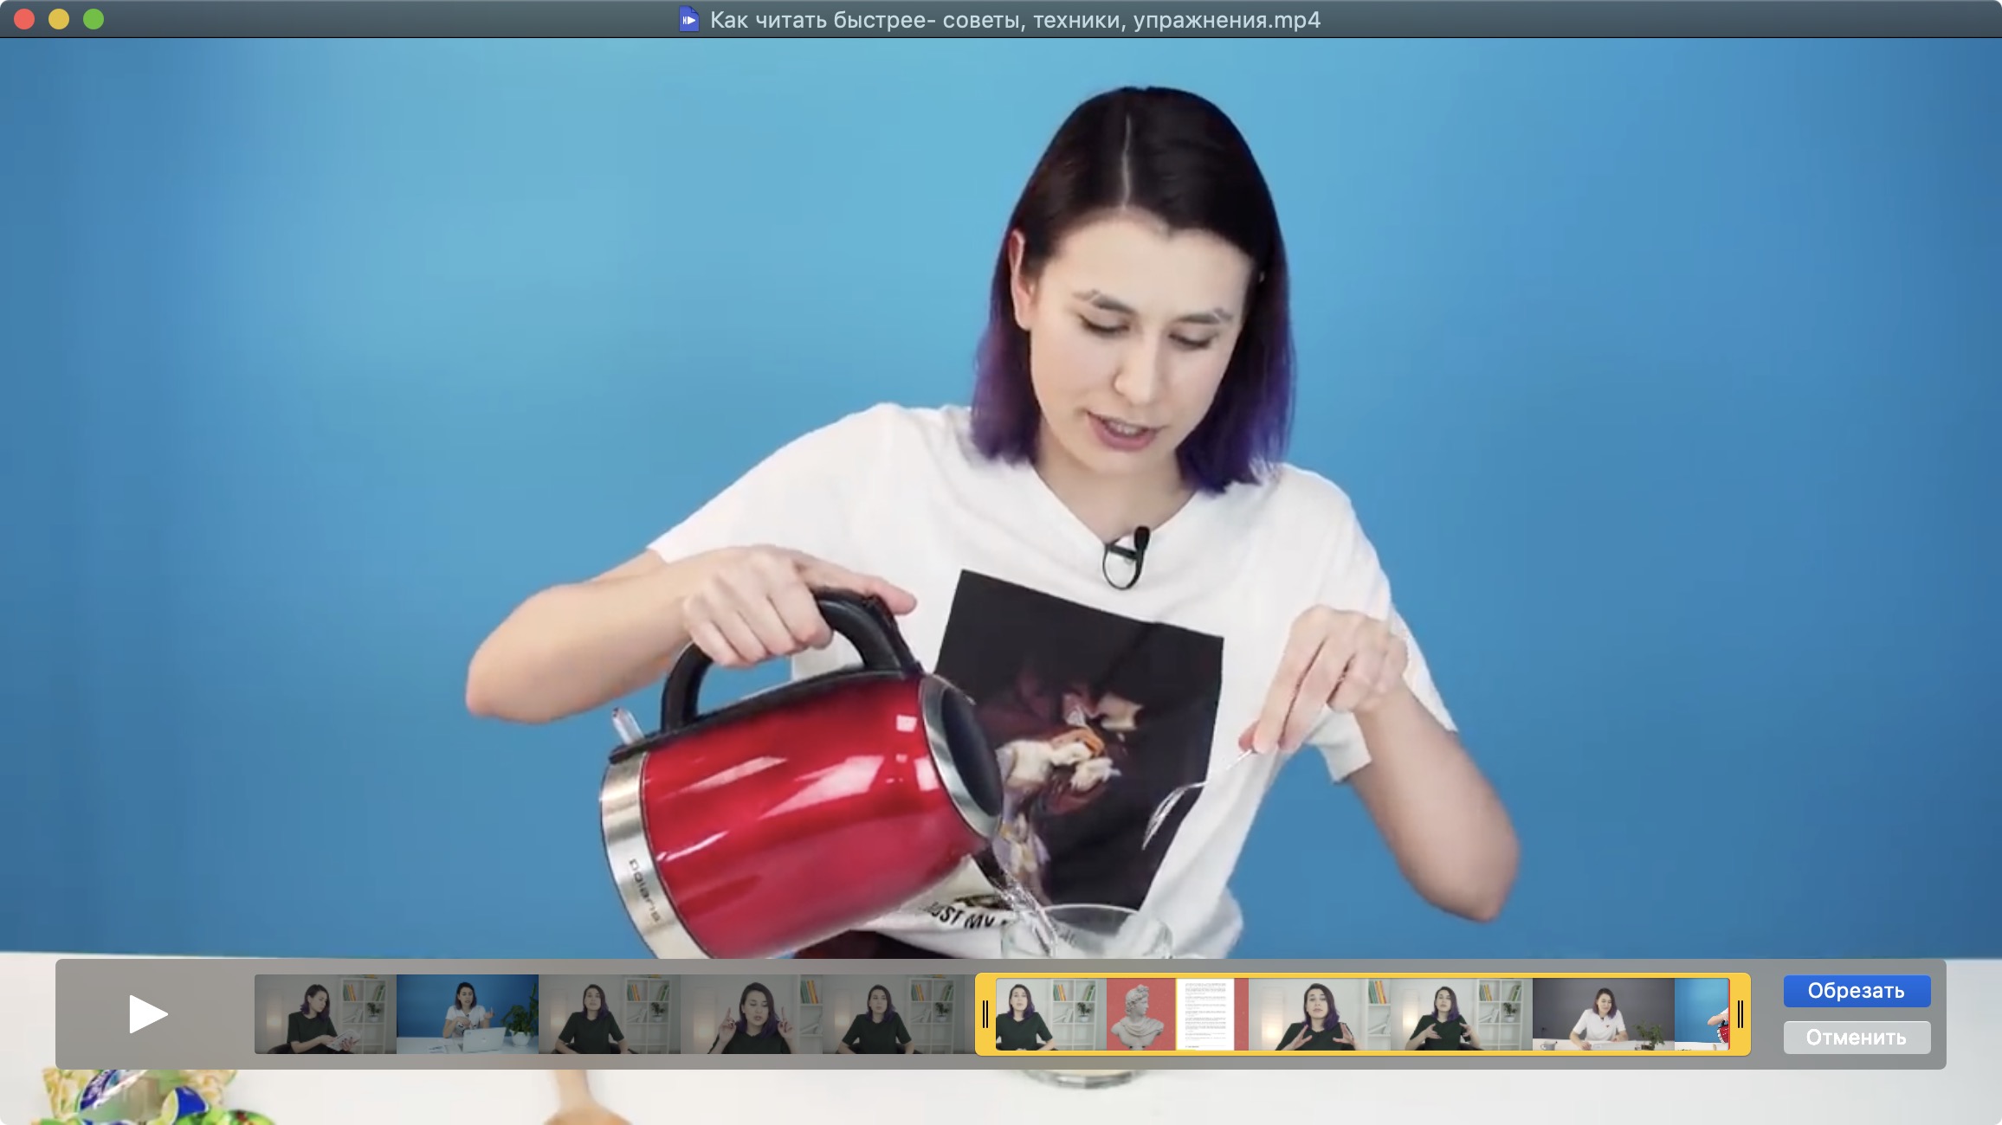Click the Обрезать trim button

pos(1857,991)
